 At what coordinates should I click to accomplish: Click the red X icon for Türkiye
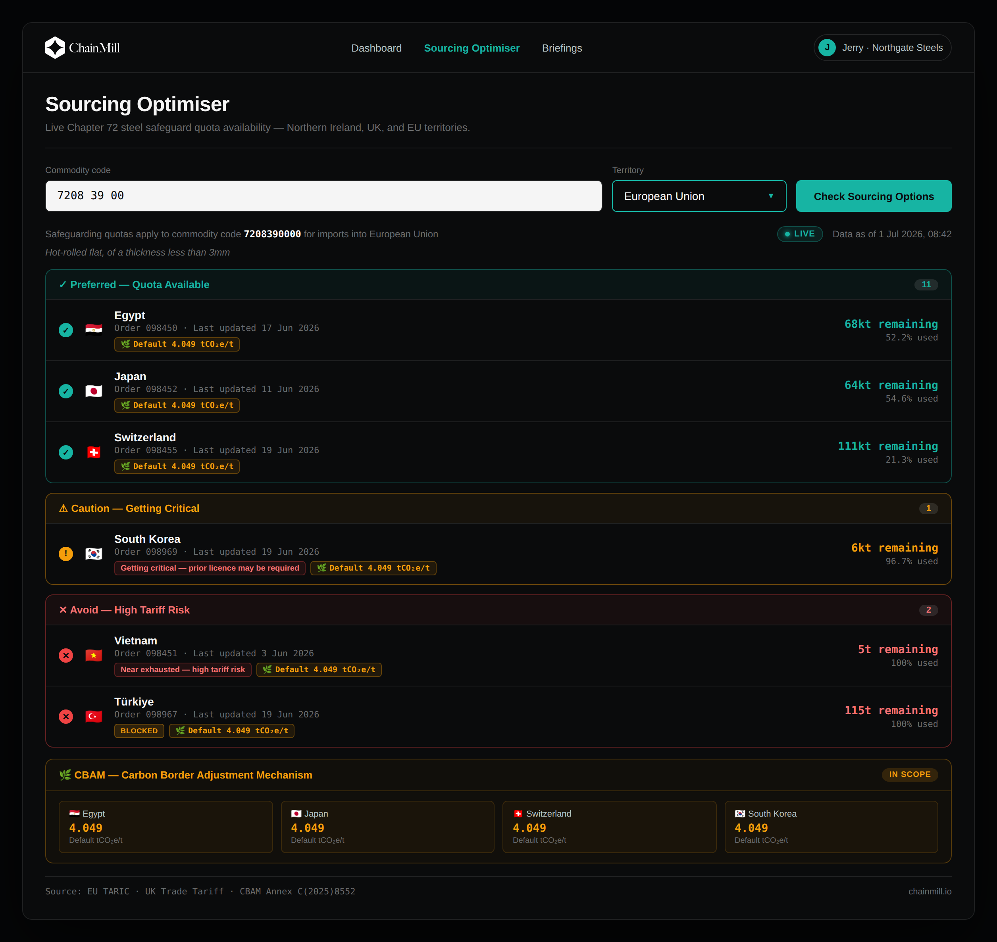[66, 717]
